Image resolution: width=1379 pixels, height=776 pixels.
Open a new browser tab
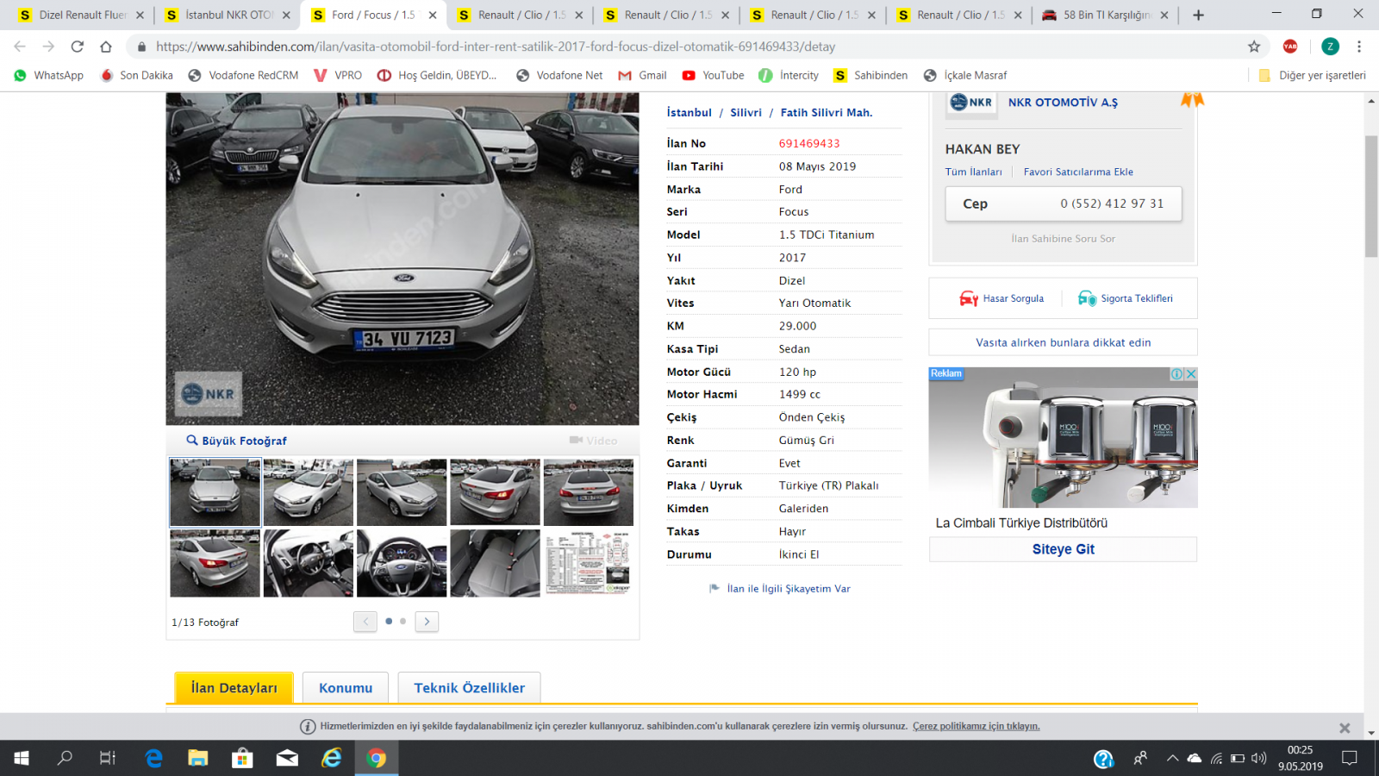point(1198,15)
